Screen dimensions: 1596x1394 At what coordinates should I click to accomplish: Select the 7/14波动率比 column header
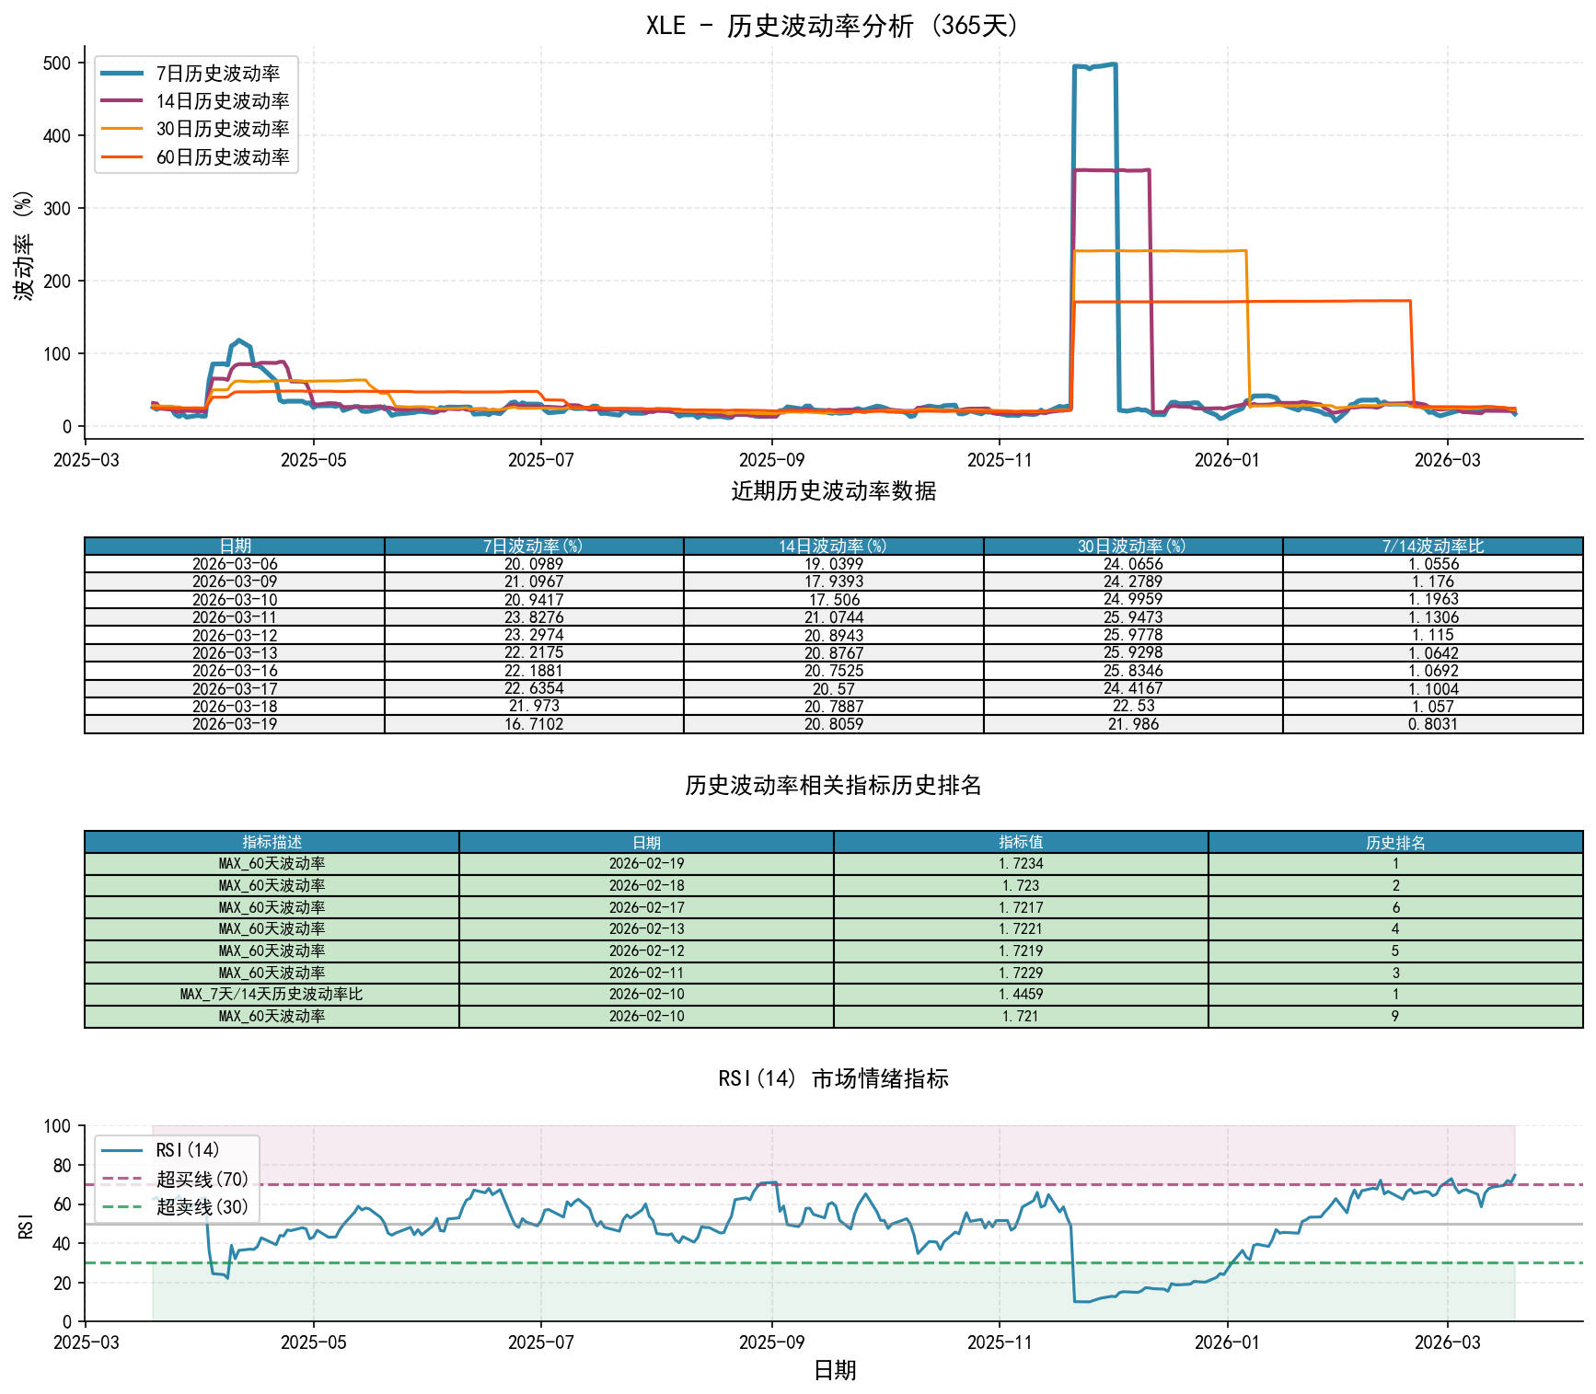point(1432,547)
